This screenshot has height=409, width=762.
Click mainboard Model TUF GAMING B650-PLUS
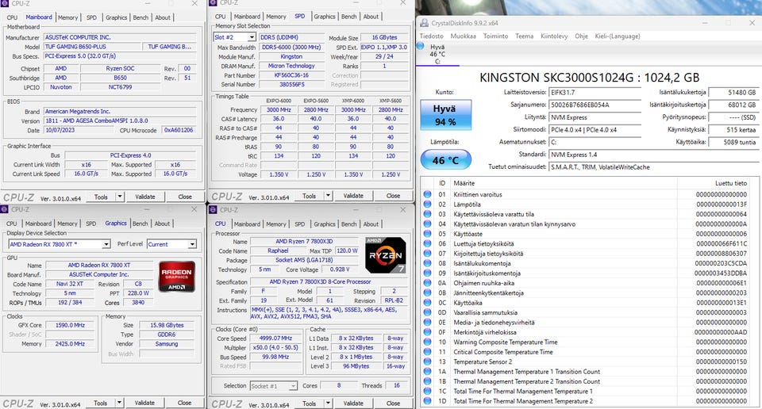click(92, 47)
